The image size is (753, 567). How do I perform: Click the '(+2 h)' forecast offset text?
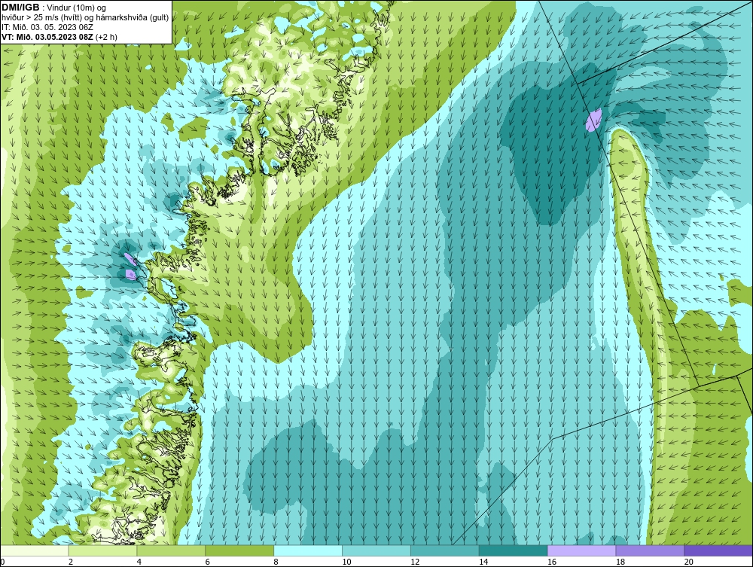[107, 37]
